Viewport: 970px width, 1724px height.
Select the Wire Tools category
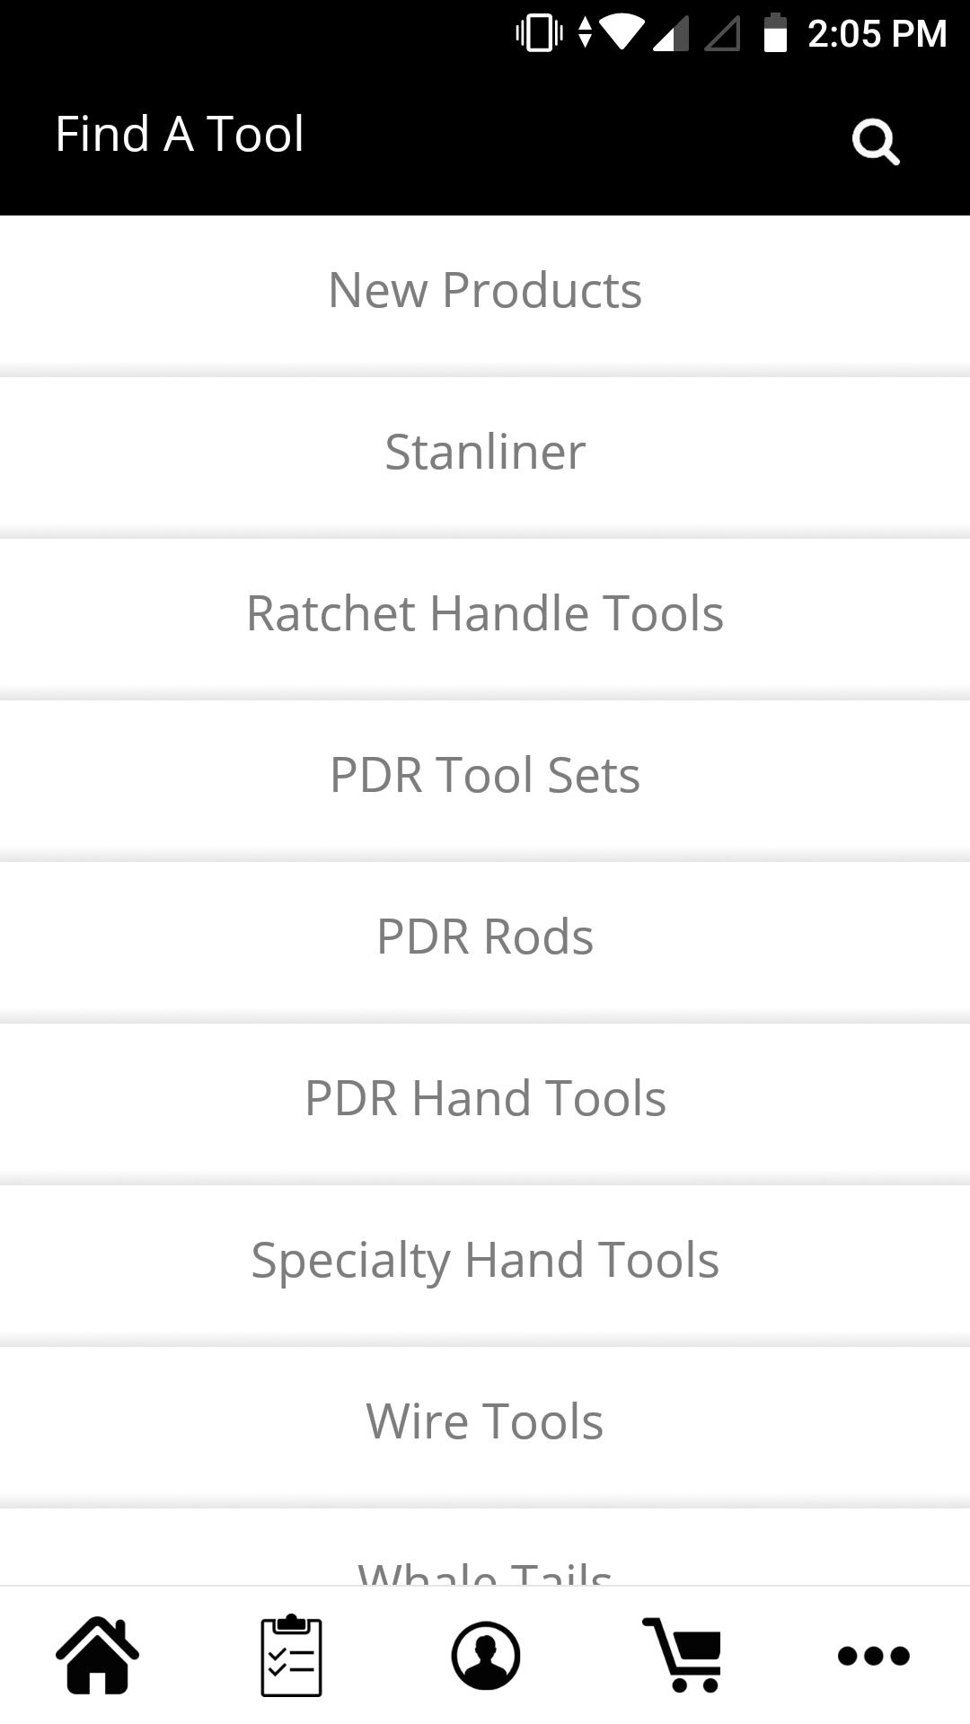[485, 1422]
